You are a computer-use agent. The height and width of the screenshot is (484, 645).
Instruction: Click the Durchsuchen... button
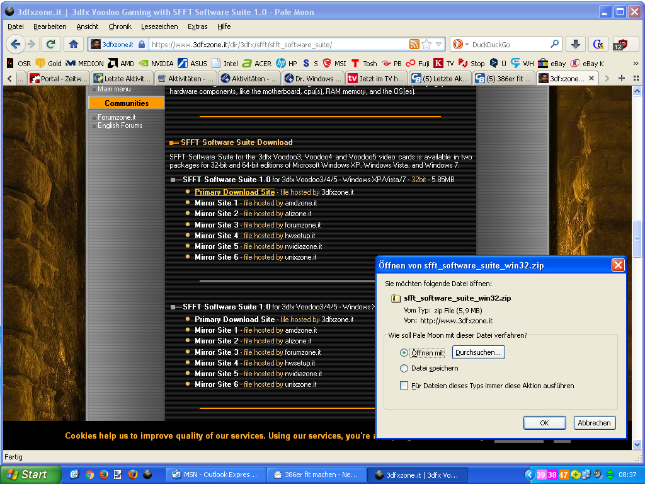coord(479,352)
